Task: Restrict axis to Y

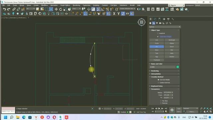Action: (x=118, y=14)
